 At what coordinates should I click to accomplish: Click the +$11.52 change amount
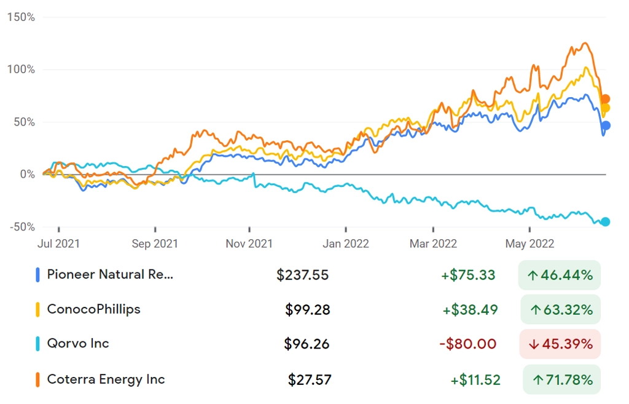(x=475, y=379)
